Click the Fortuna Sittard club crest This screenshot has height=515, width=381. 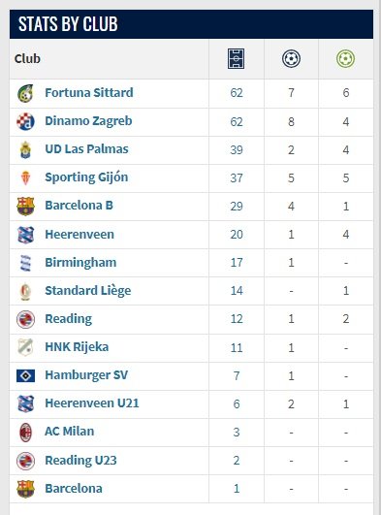pyautogui.click(x=25, y=93)
